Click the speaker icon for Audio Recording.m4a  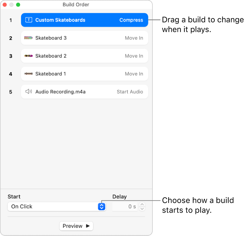[28, 92]
